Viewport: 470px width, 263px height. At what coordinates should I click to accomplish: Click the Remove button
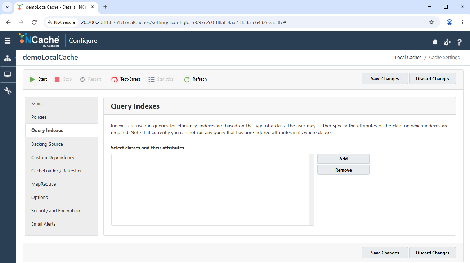343,170
